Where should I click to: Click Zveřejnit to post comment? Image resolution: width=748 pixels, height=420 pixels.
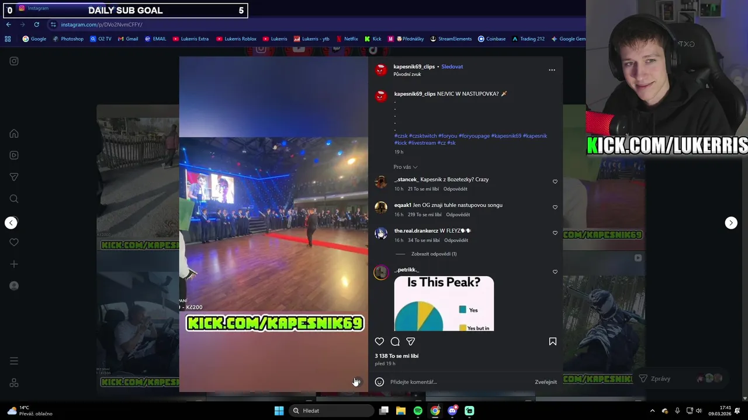pos(546,382)
